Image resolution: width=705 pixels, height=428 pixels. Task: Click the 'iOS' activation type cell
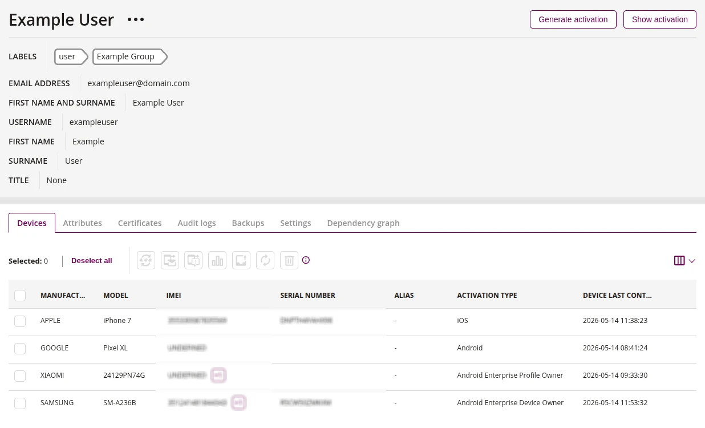463,321
